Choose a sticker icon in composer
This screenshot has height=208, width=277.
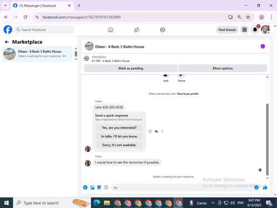pyautogui.click(x=99, y=187)
